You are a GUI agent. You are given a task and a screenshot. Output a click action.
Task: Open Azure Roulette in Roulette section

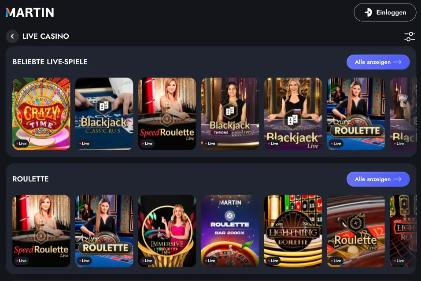(x=104, y=231)
